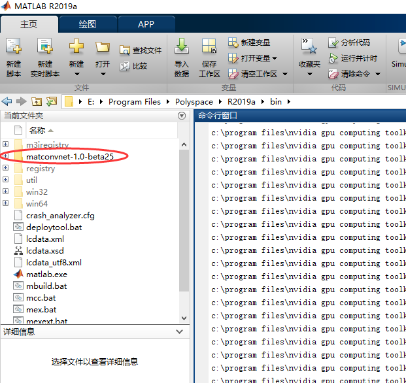
Task: Click the Command Window (命令行窗口) title bar
Action: pos(300,116)
